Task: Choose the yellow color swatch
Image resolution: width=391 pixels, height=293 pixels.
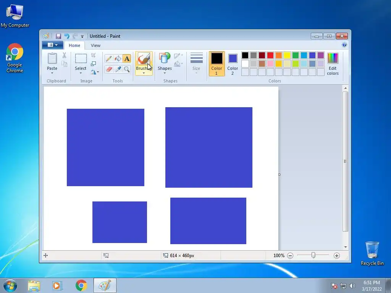Action: [x=287, y=55]
